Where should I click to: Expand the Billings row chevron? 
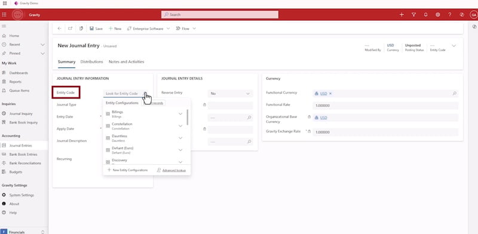click(x=180, y=113)
